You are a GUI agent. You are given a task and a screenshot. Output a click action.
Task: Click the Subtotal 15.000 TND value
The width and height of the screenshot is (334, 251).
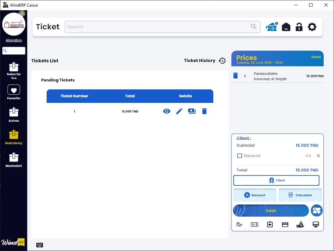pyautogui.click(x=307, y=145)
